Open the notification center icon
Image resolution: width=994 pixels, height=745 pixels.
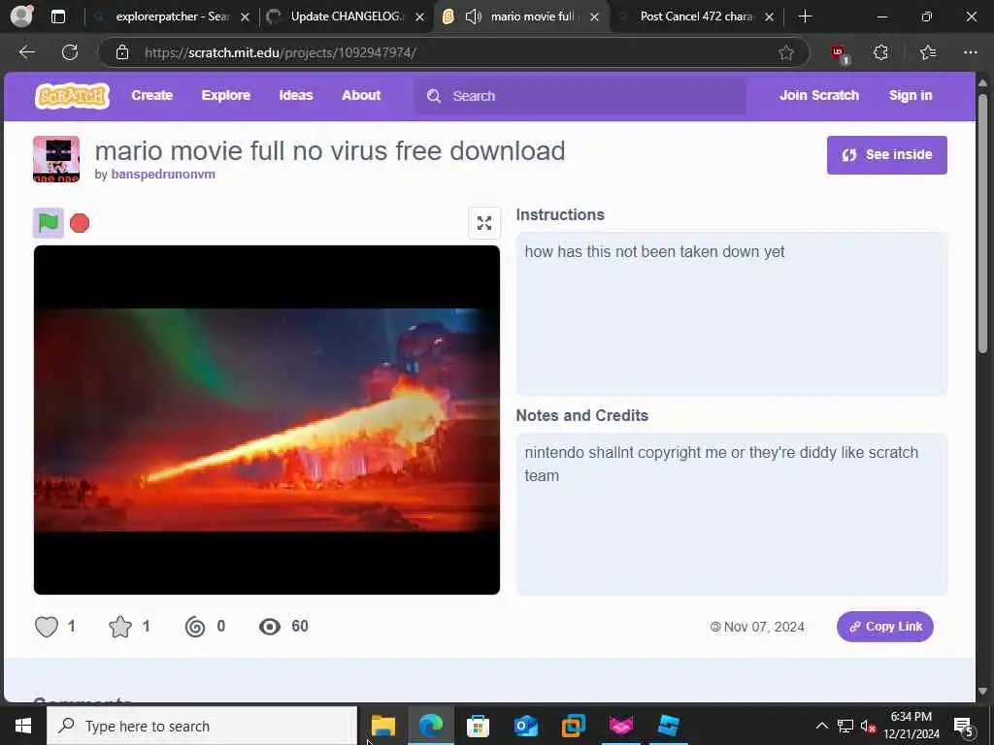pos(964,726)
